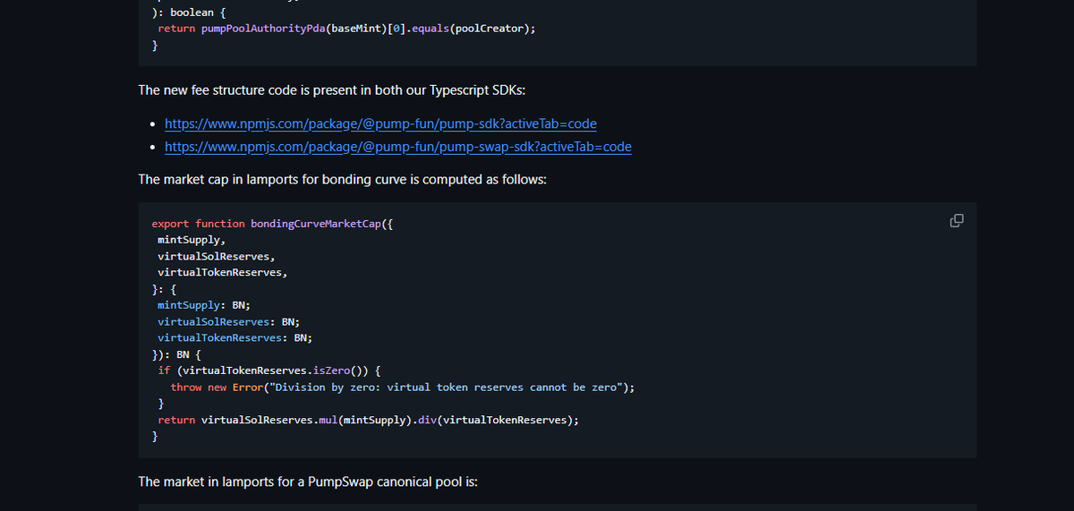The image size is (1074, 511).
Task: Click the code line "): boolean {"
Action: [188, 12]
